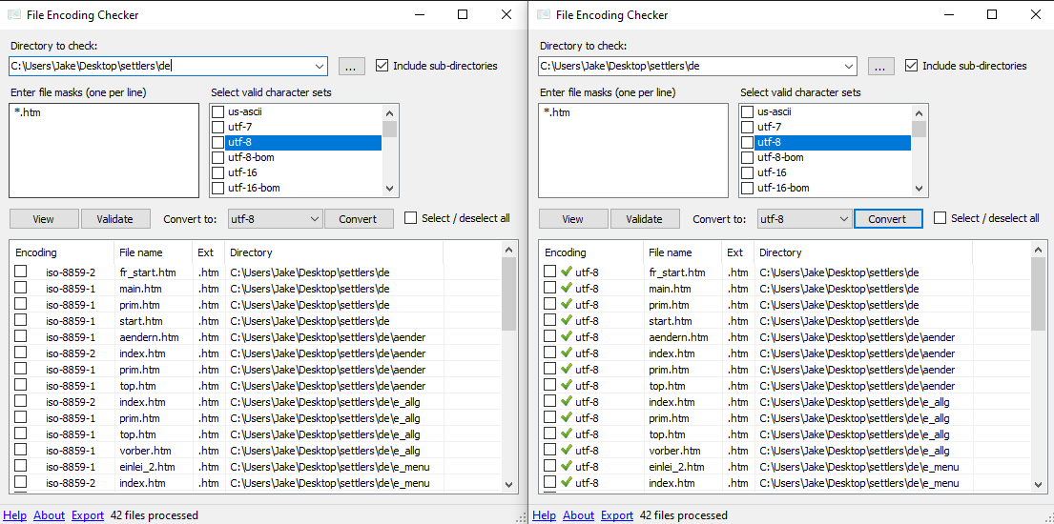Click file list scroll down arrow, left window
The width and height of the screenshot is (1054, 524).
508,485
